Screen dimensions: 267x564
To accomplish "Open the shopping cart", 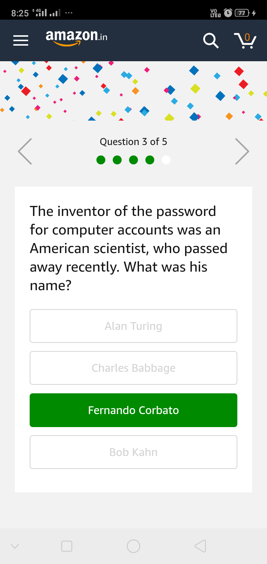I will [x=245, y=40].
